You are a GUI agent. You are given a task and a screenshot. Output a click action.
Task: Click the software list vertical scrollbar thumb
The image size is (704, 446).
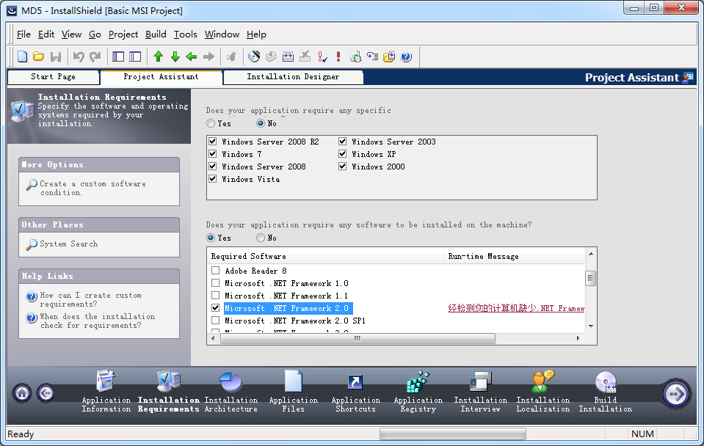[x=590, y=278]
